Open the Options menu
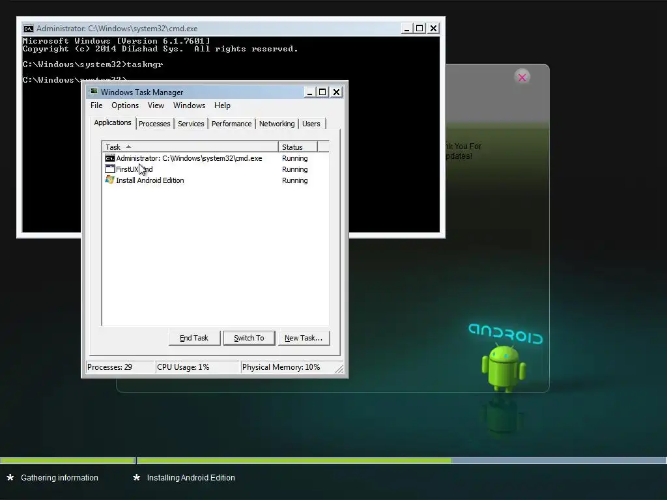 [125, 105]
